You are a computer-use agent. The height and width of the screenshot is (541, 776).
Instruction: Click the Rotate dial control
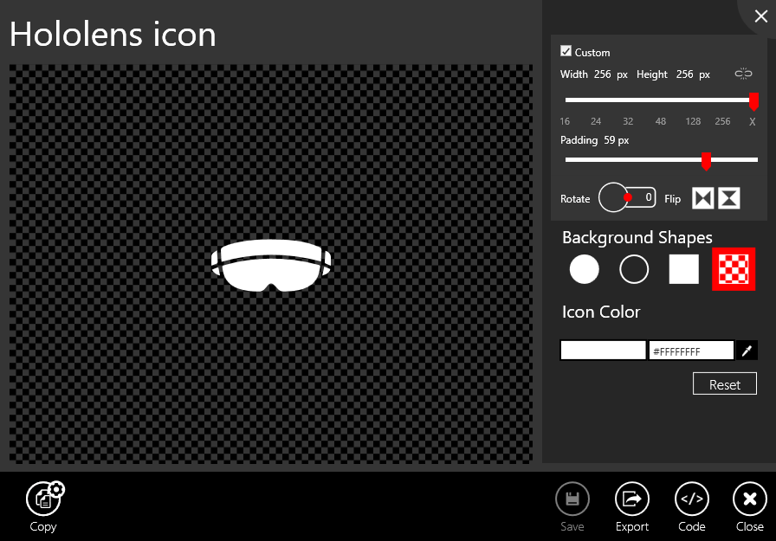coord(613,197)
